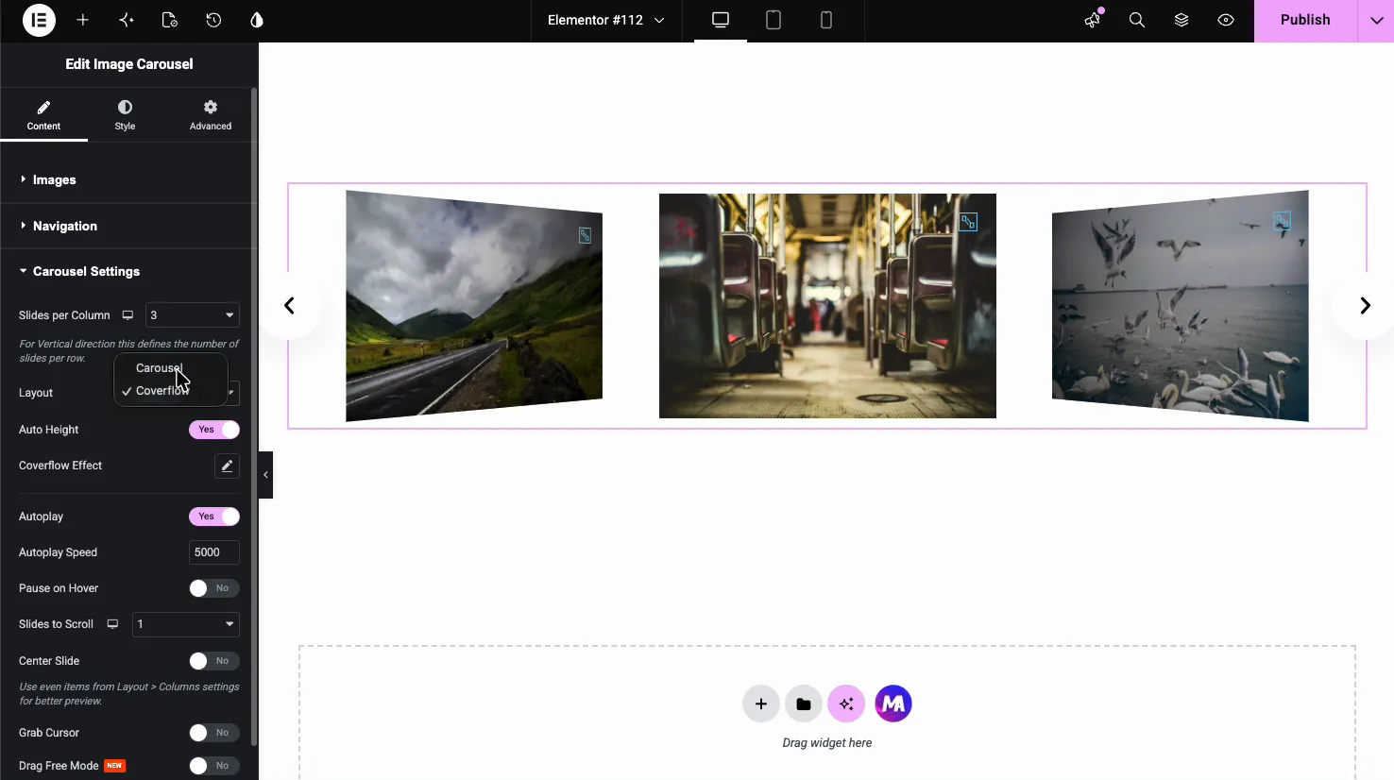Edit Coverflow Effect with pencil icon

(227, 466)
